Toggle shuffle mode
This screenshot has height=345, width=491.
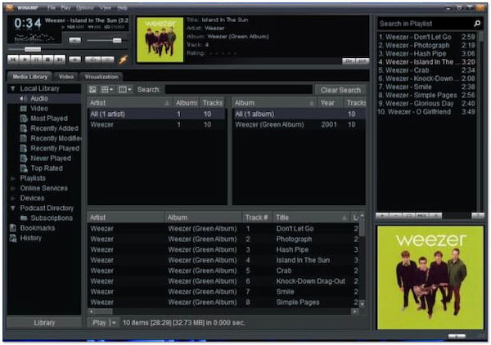93,60
